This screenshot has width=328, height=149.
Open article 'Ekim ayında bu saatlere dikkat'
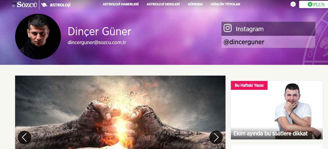pos(270,134)
